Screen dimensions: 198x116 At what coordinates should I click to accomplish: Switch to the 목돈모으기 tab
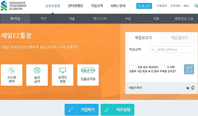pos(143,38)
